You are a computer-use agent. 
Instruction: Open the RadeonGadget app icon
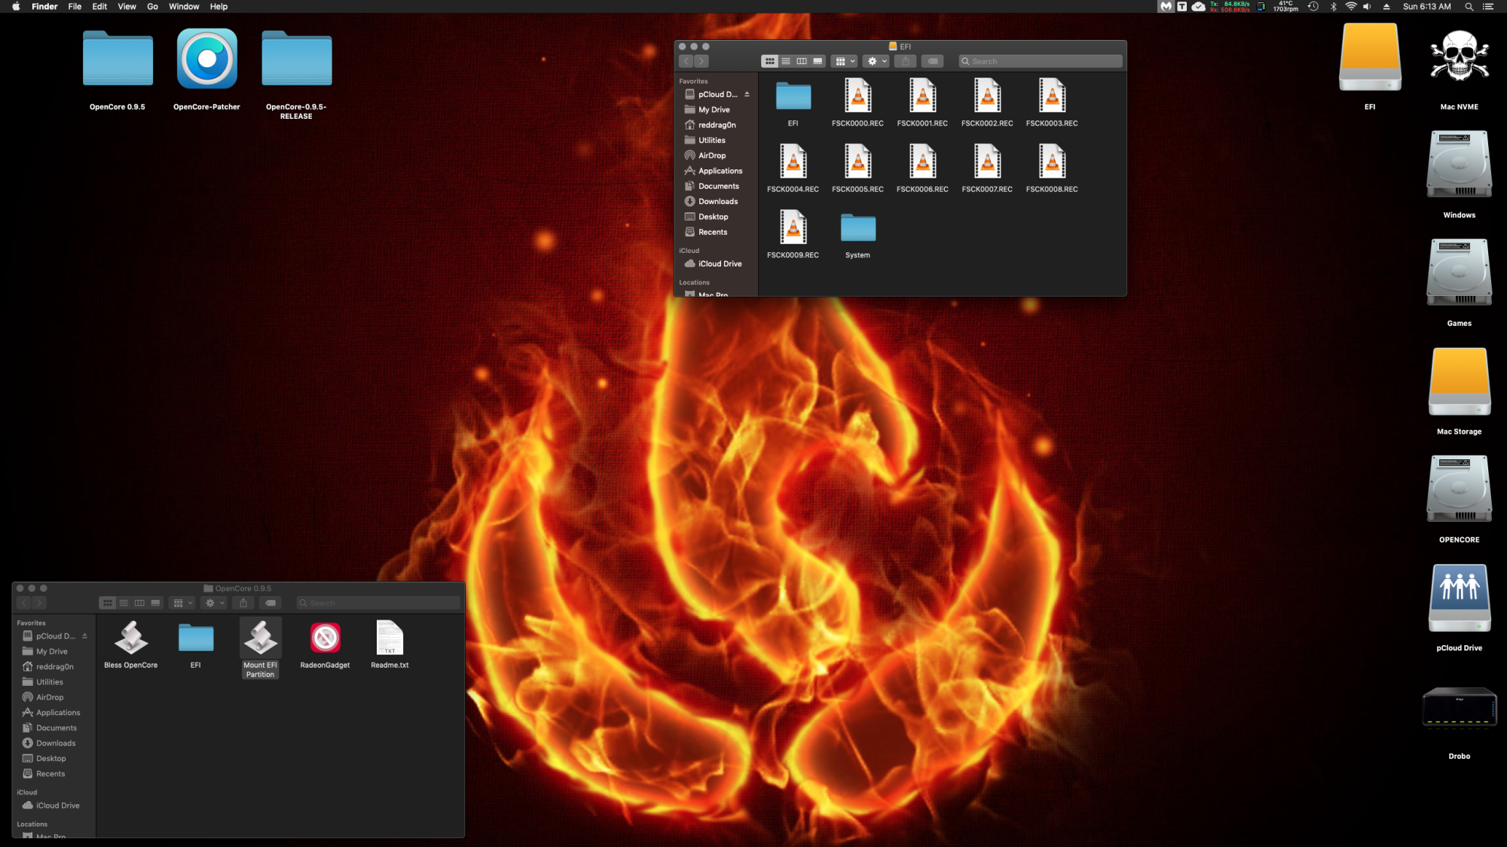325,638
